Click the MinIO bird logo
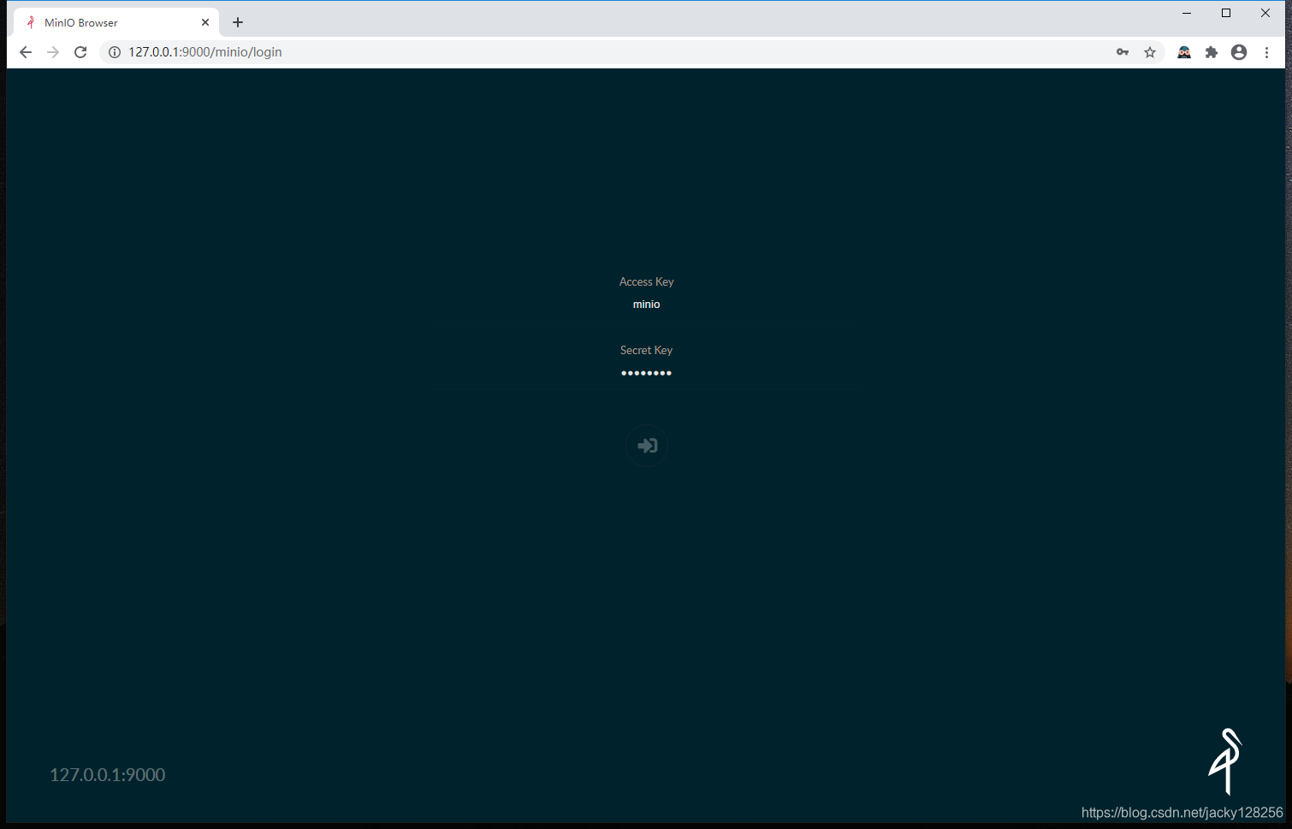The height and width of the screenshot is (829, 1292). (1225, 761)
